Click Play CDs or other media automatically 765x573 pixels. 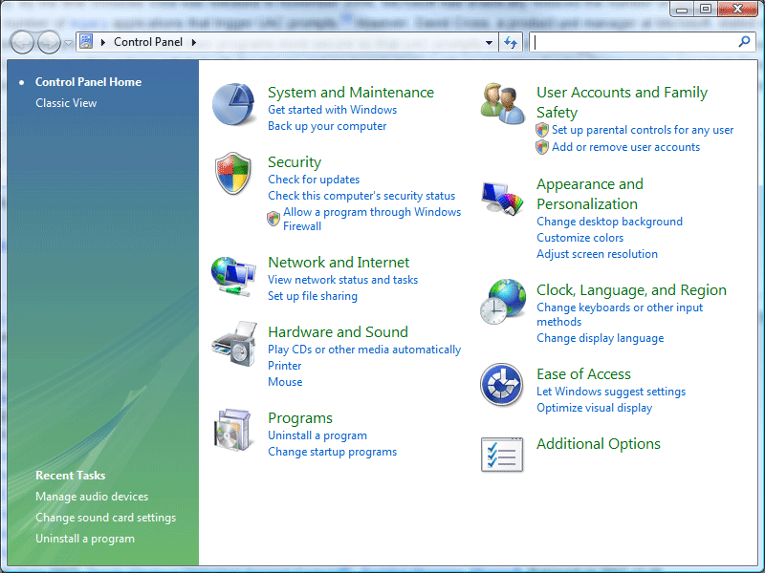click(x=364, y=350)
